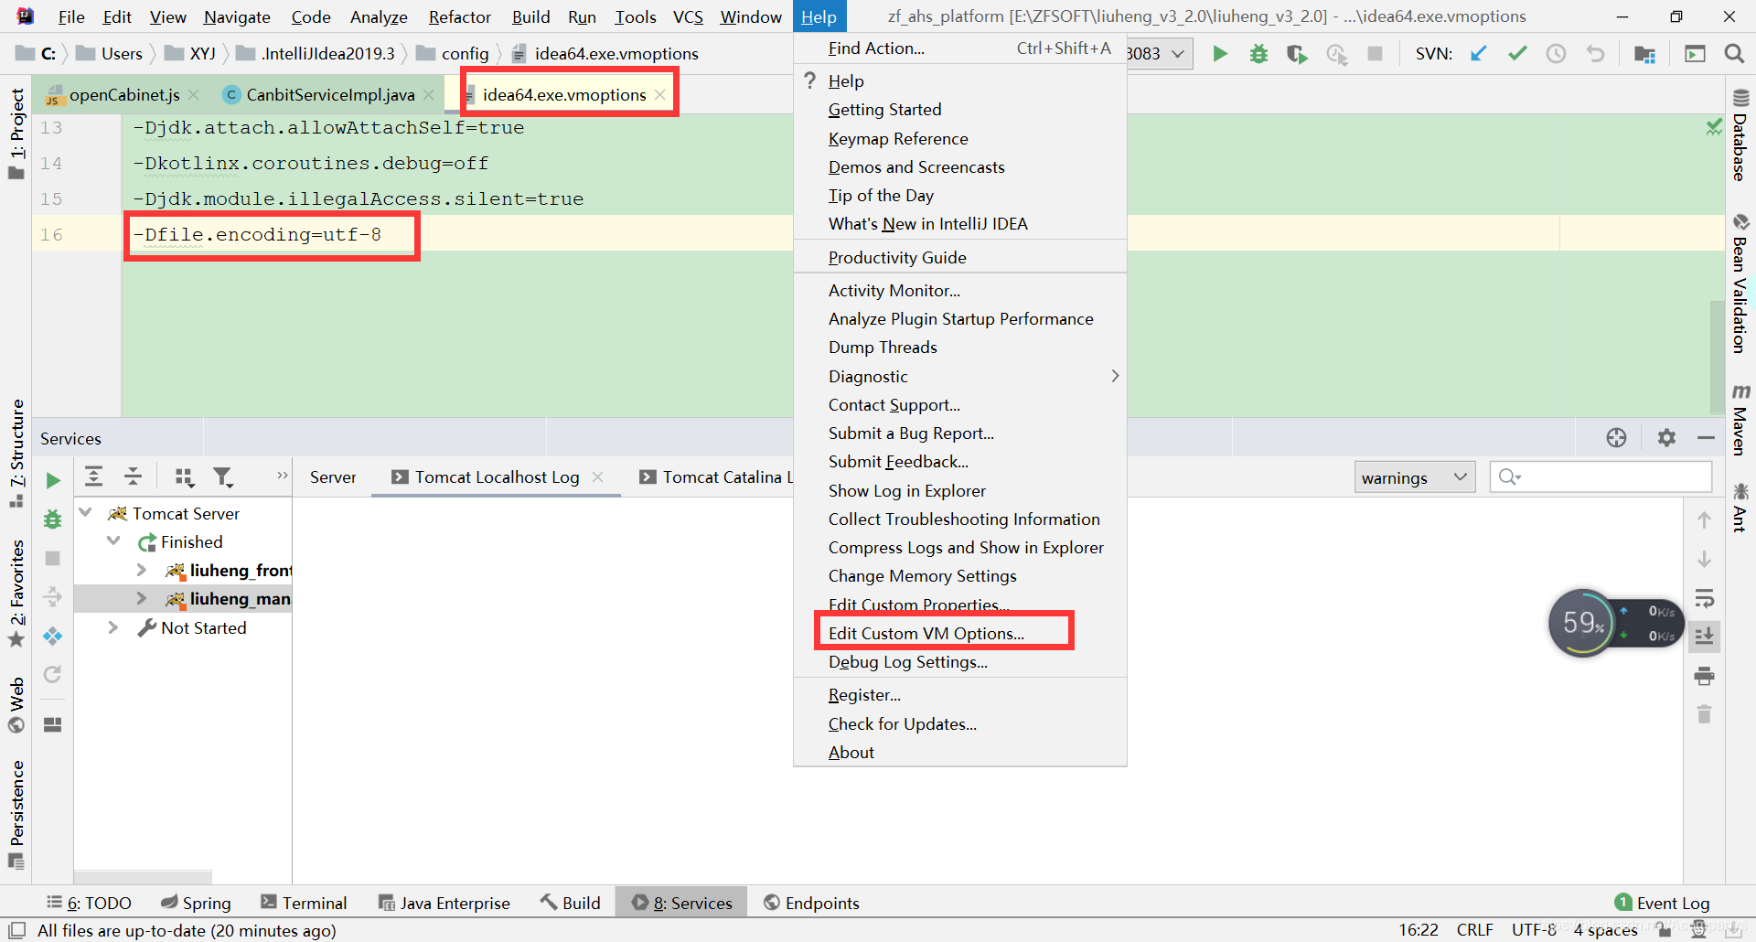Open run configuration dropdown by 3083
1756x942 pixels.
(1178, 54)
